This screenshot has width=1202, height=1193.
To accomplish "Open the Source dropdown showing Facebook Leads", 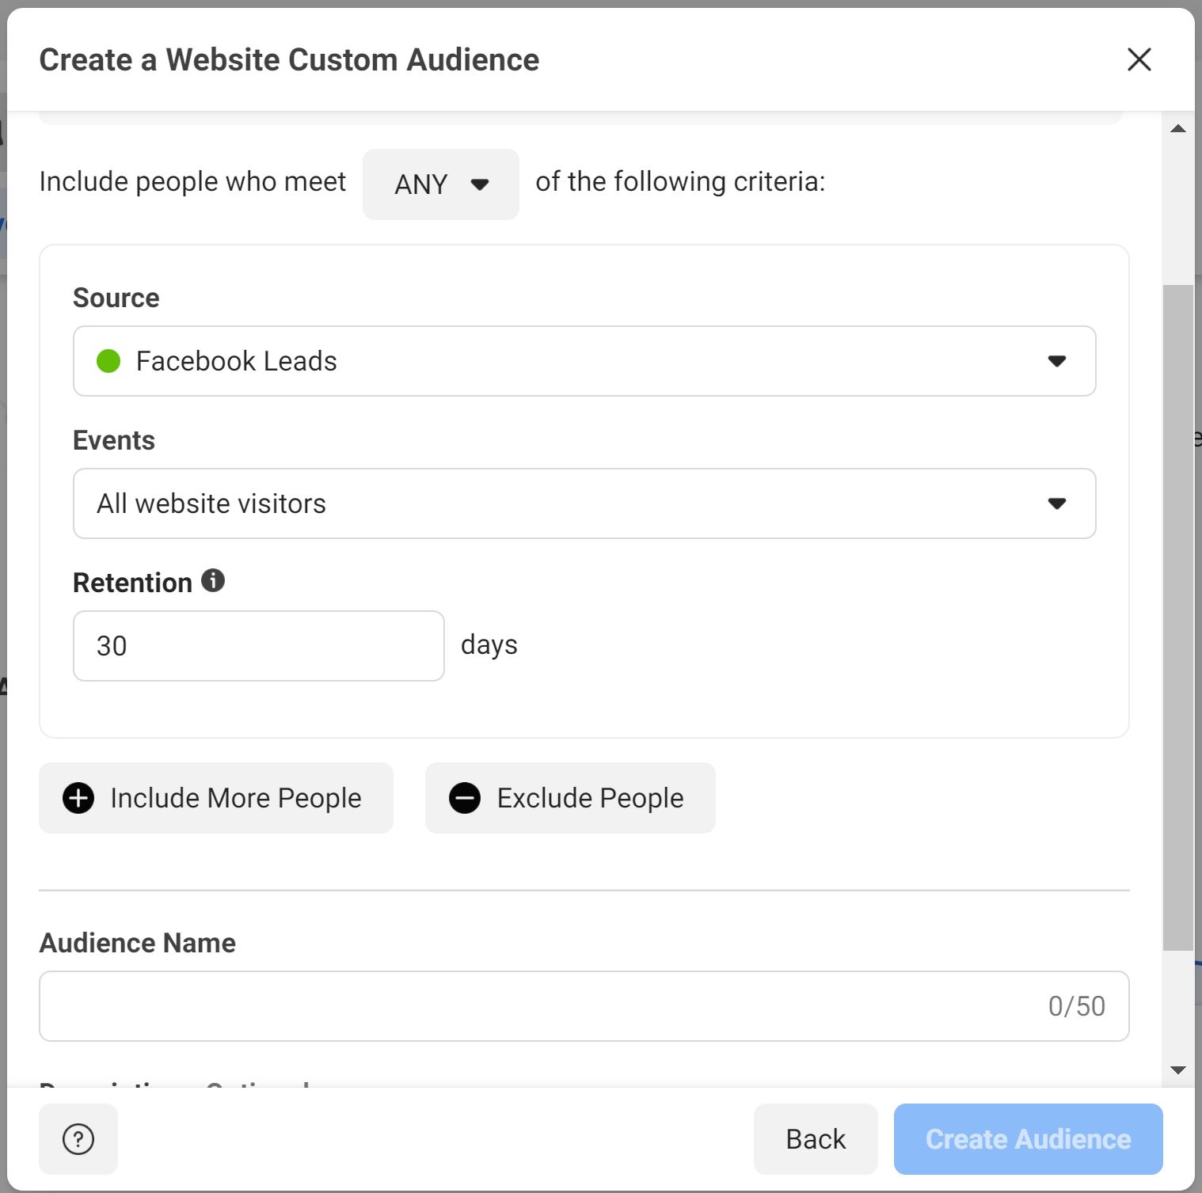I will [584, 361].
